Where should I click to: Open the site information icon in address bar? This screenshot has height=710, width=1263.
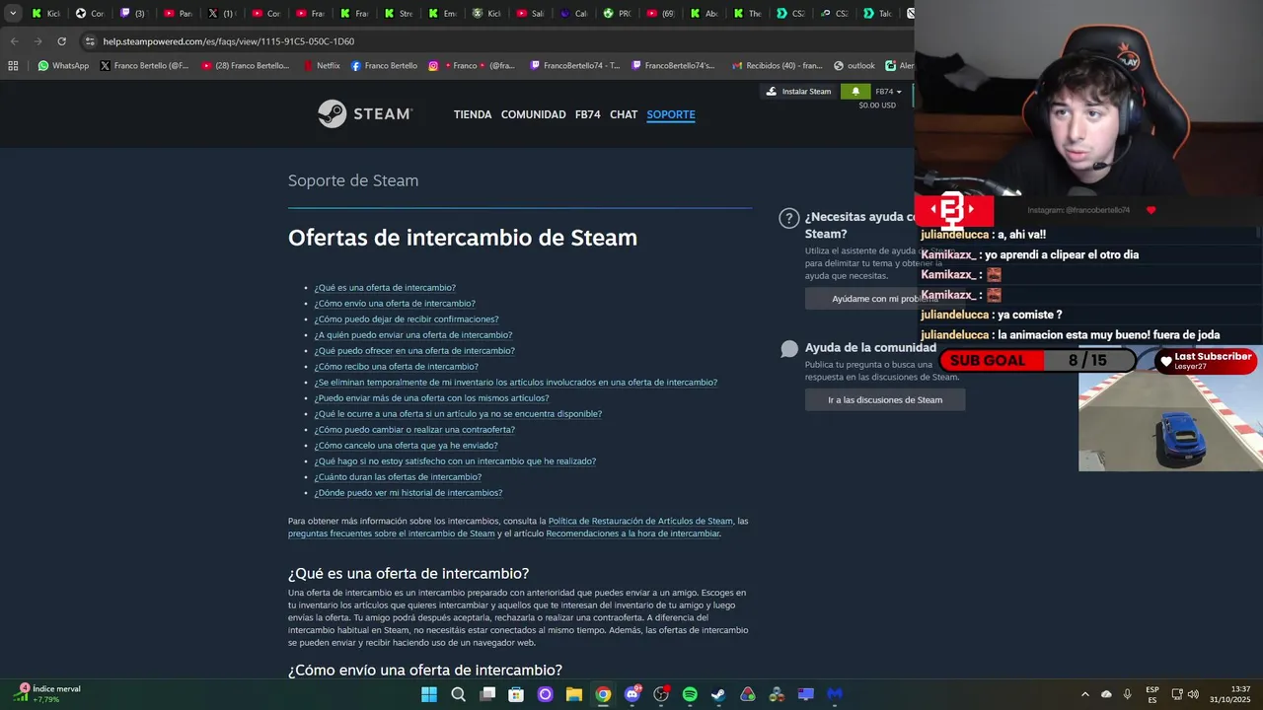tap(90, 41)
